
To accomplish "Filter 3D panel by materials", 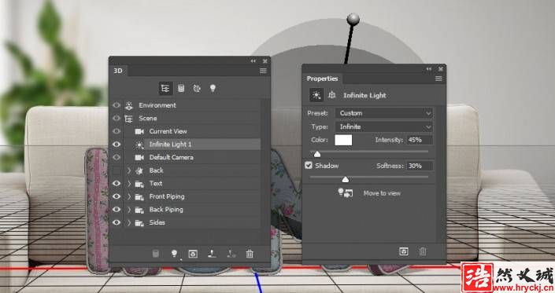I will pos(197,88).
